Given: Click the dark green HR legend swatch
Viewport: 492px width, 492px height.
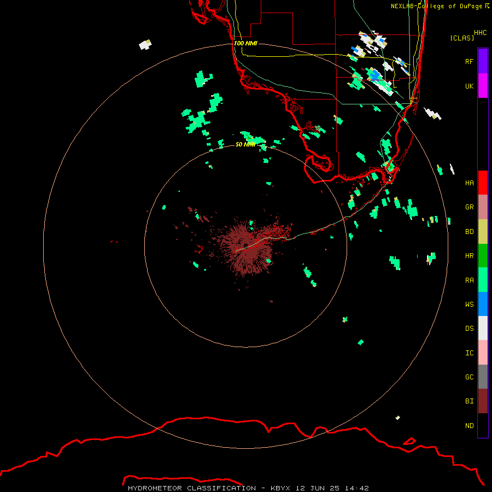Looking at the screenshot, I should pyautogui.click(x=483, y=256).
